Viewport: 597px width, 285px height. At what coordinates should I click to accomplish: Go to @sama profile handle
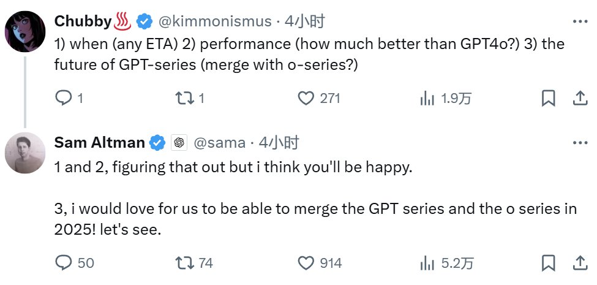(x=219, y=143)
